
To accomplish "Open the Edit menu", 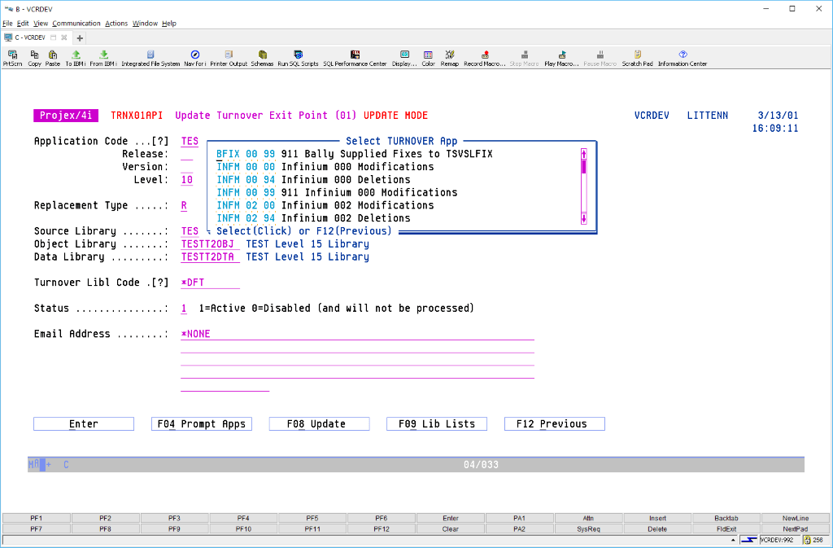I will point(23,24).
